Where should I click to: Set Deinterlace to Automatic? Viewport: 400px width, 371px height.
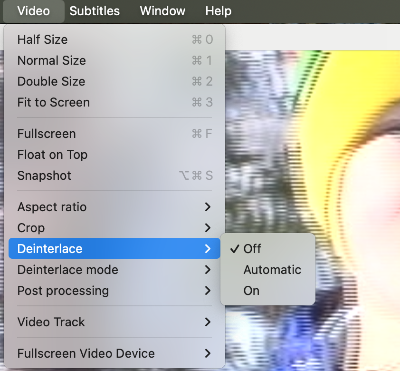272,270
